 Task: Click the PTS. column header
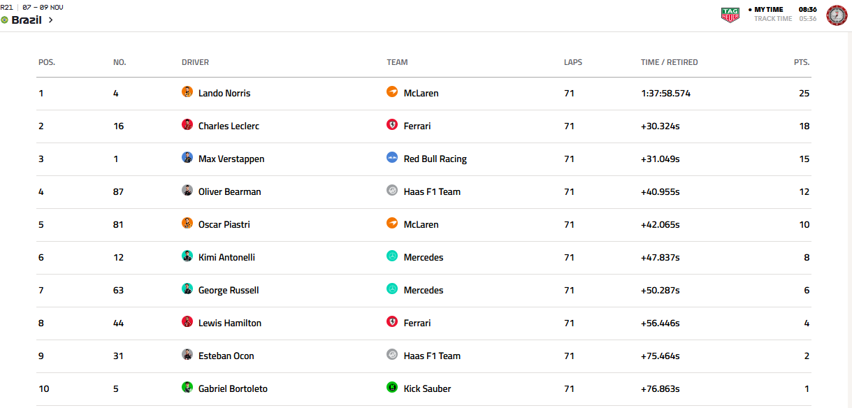tap(801, 62)
